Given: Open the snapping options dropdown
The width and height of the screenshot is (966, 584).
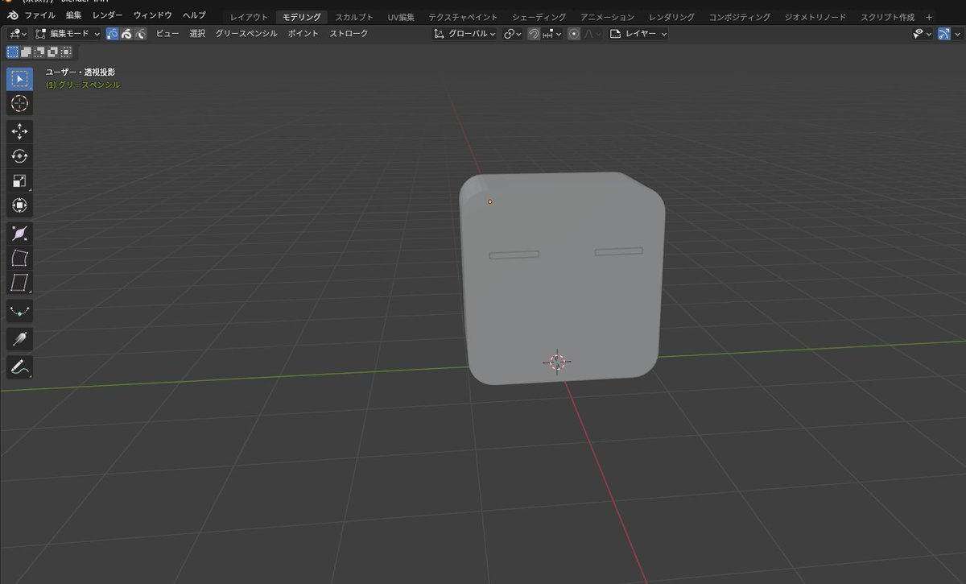Looking at the screenshot, I should 551,34.
